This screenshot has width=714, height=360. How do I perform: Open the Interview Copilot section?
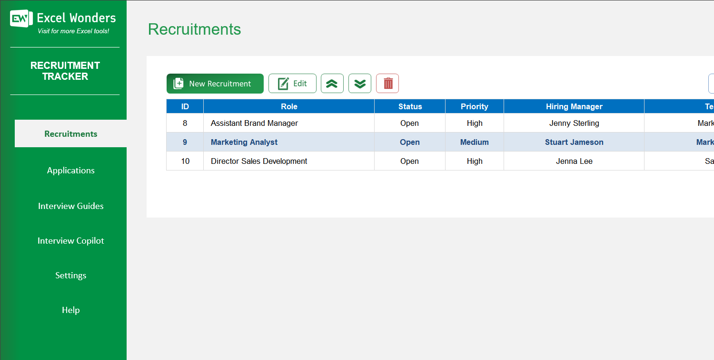click(x=70, y=240)
